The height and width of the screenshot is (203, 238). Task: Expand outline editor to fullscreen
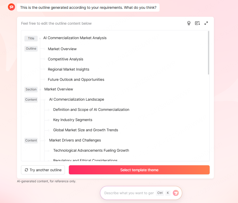[x=206, y=23]
